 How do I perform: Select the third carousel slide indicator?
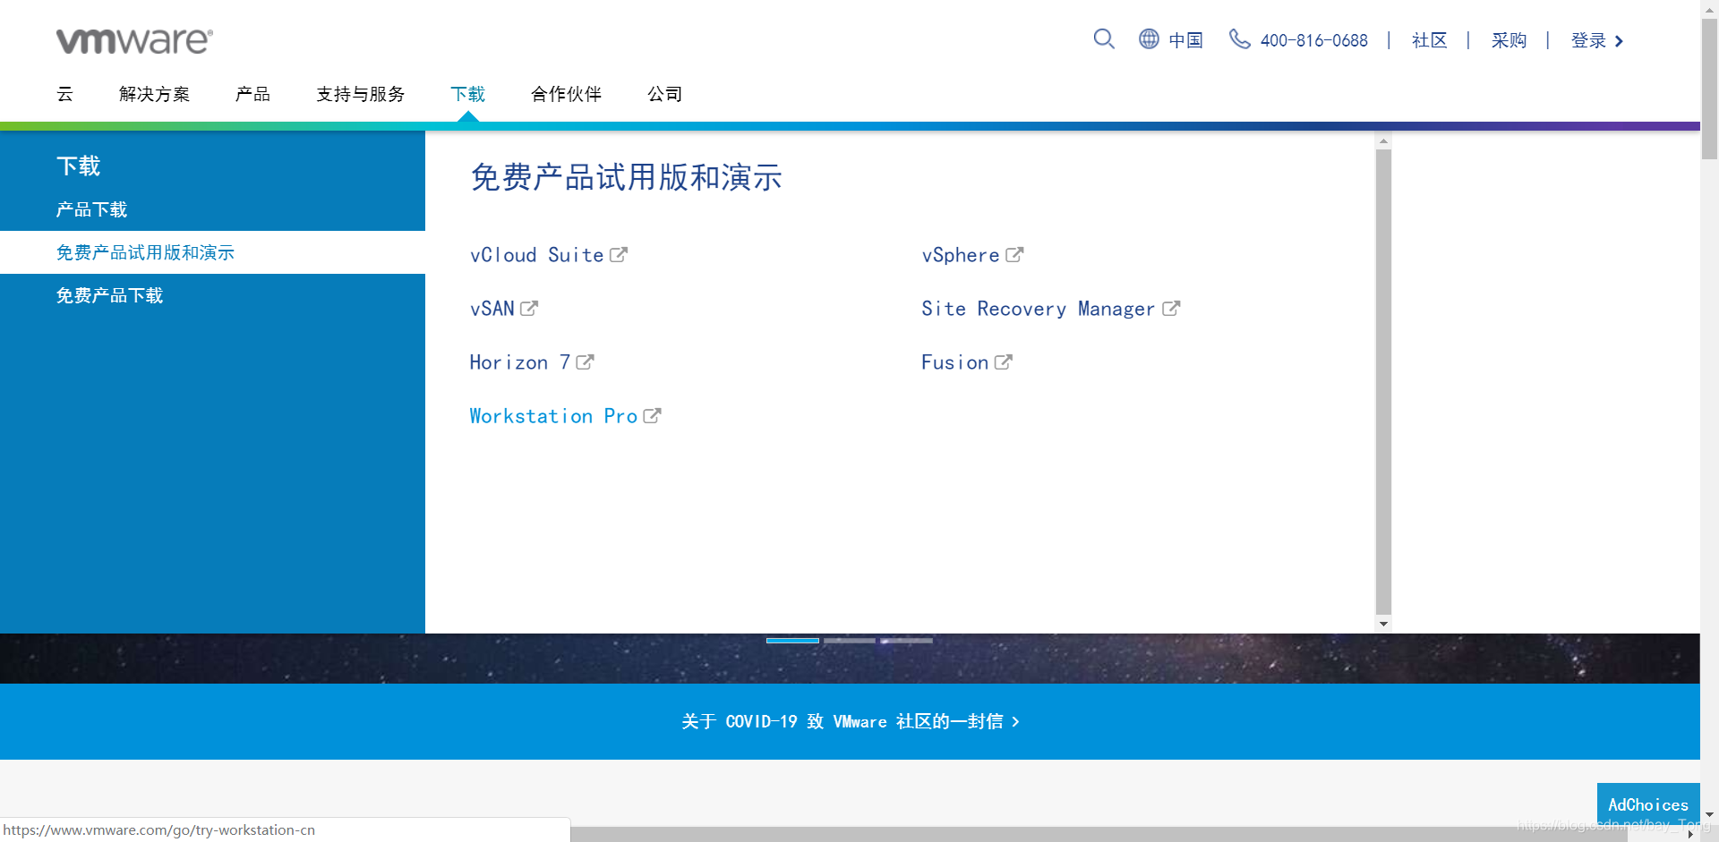906,641
